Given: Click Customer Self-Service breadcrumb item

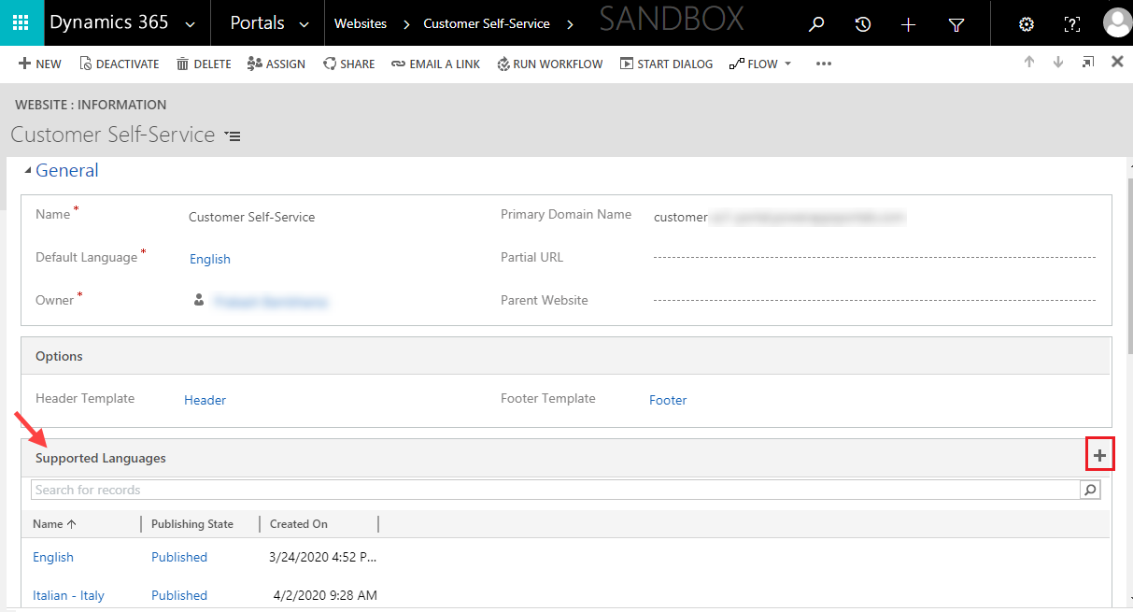Looking at the screenshot, I should click(487, 23).
